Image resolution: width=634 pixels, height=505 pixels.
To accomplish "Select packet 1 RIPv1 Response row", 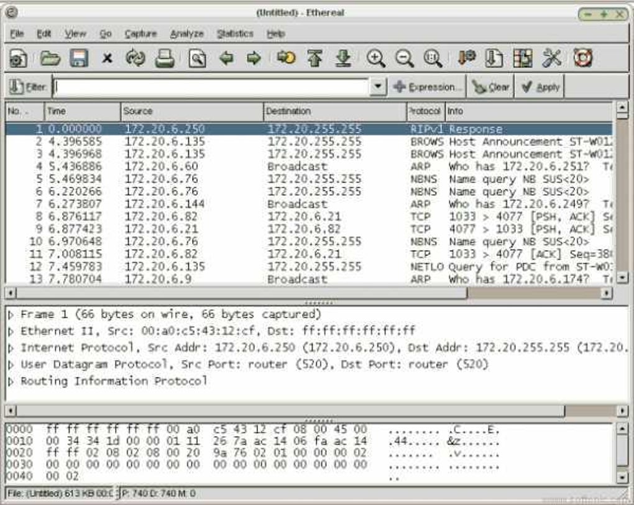I will (x=309, y=129).
